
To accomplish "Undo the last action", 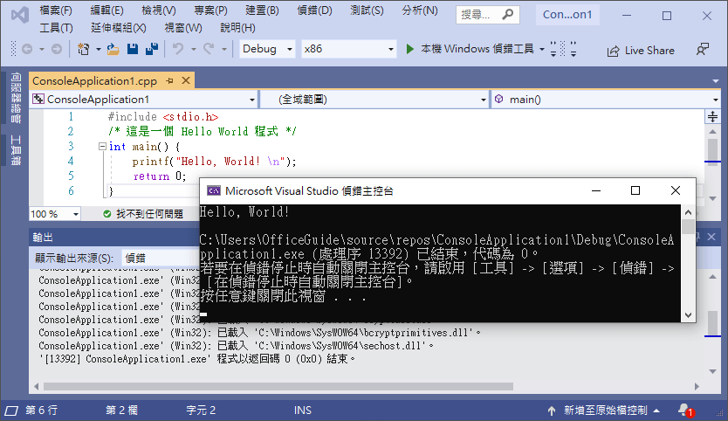I will tap(178, 49).
